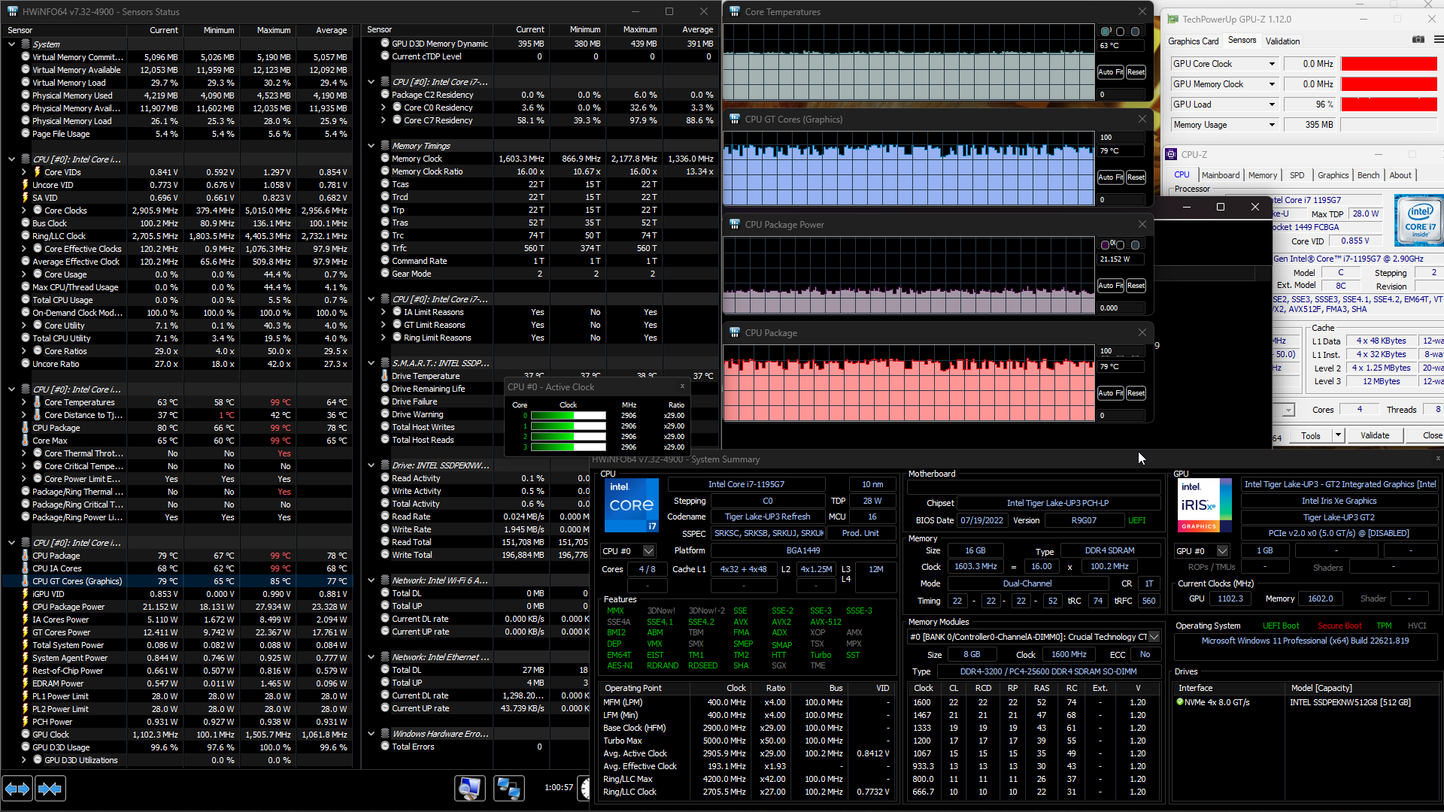Toggle second series dot in CPU Package Power graph
This screenshot has height=812, width=1444.
(x=1121, y=245)
